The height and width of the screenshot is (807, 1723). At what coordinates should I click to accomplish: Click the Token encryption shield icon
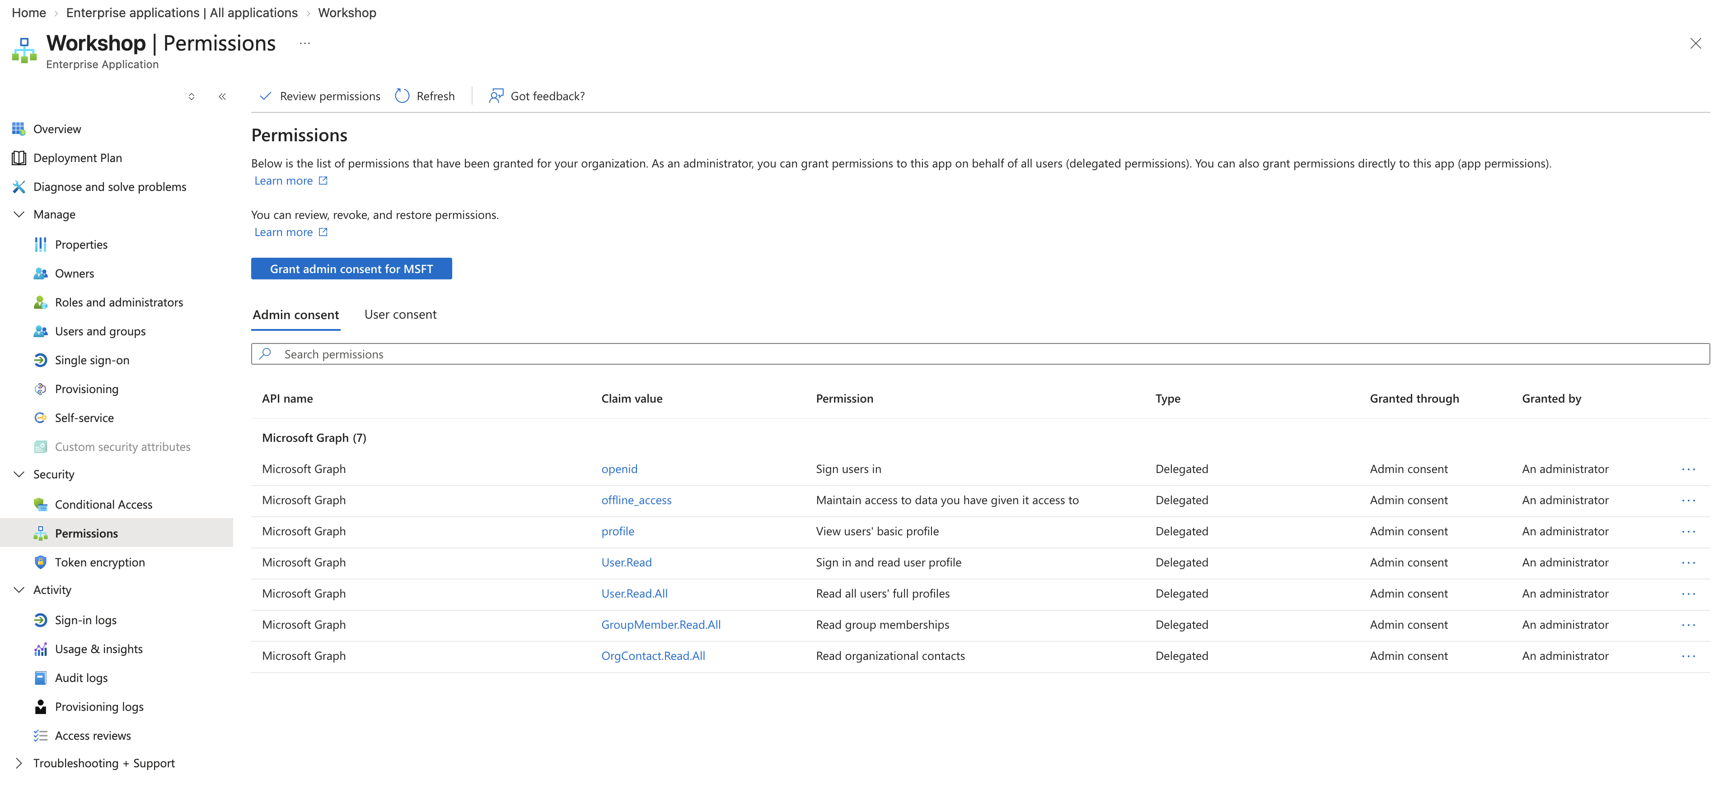41,562
